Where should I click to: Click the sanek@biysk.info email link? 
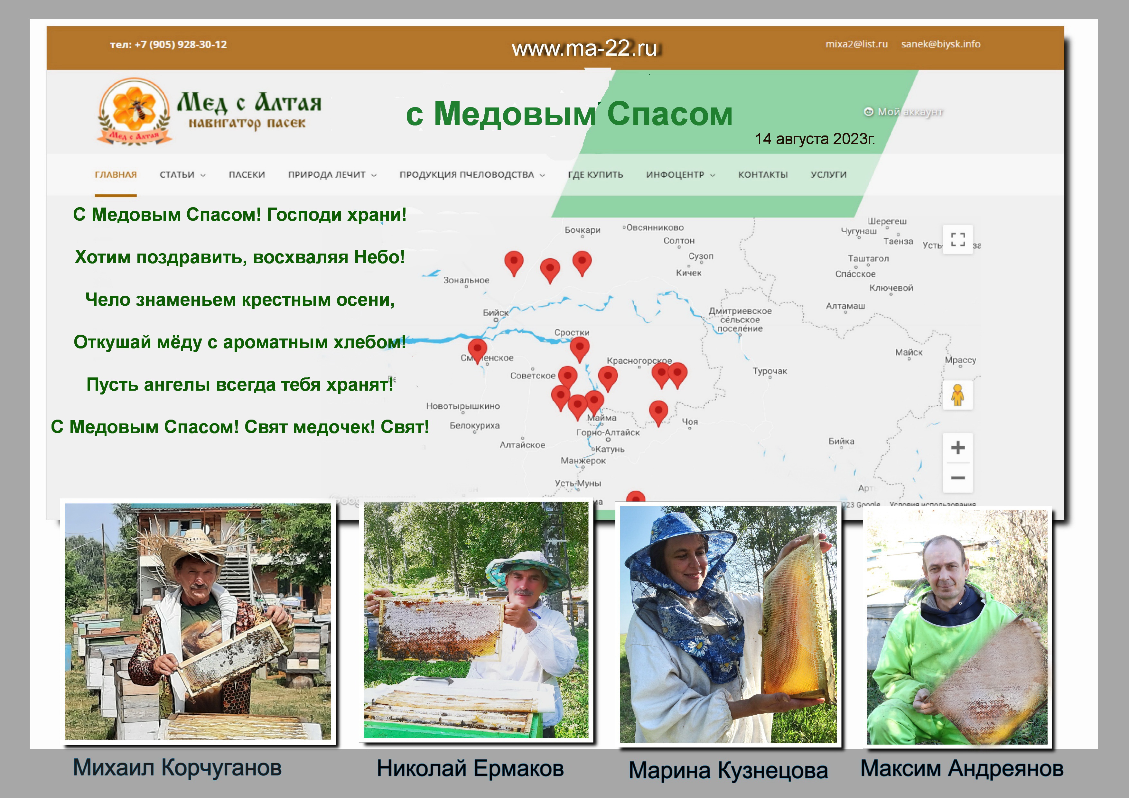coord(941,44)
